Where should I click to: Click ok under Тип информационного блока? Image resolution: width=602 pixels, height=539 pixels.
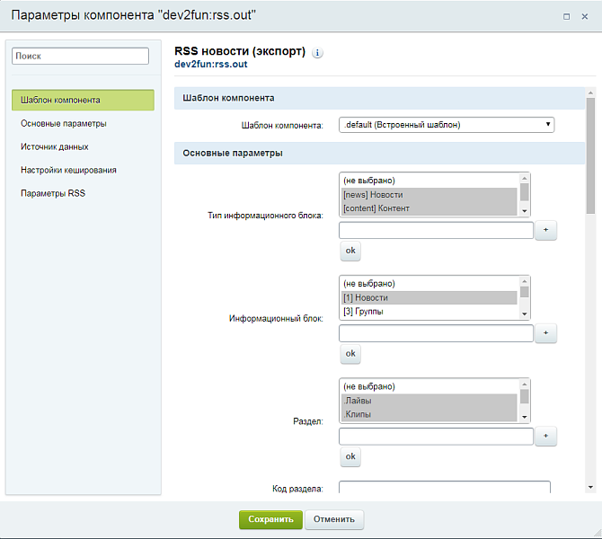click(x=350, y=251)
